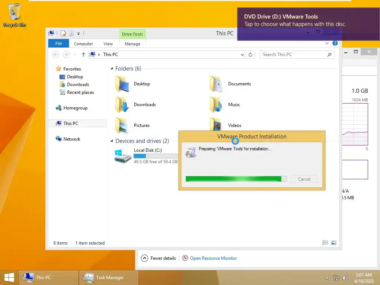Image resolution: width=380 pixels, height=285 pixels.
Task: Refresh the This PC view
Action: pos(250,55)
